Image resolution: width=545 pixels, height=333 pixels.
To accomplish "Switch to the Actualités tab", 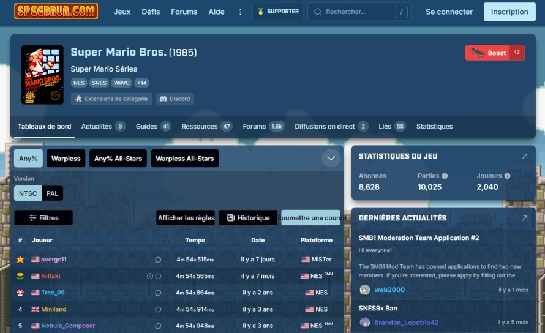I will (x=103, y=127).
